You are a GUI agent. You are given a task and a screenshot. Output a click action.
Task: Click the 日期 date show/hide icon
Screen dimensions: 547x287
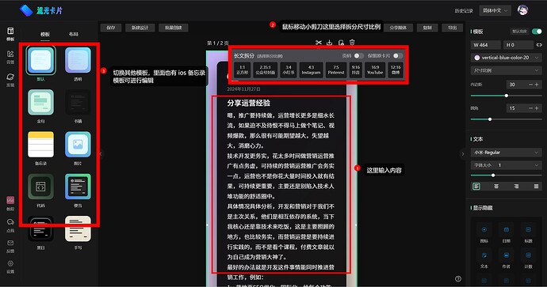[507, 232]
